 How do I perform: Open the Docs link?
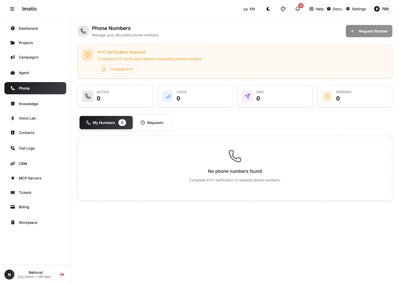[334, 9]
